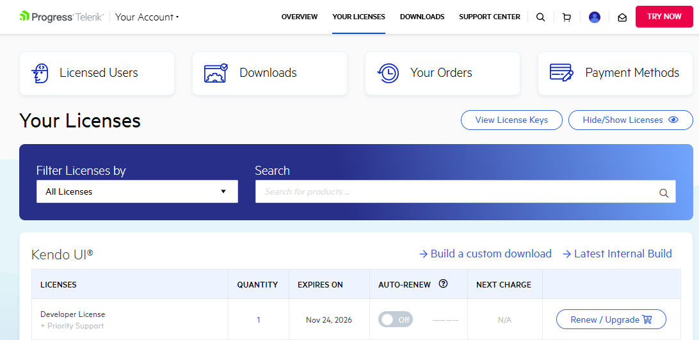Open the Your Account dropdown
The width and height of the screenshot is (699, 340).
pyautogui.click(x=147, y=17)
